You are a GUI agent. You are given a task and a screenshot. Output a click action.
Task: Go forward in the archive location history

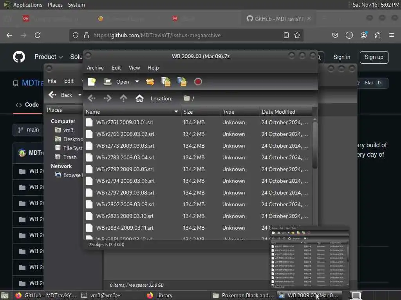(107, 98)
